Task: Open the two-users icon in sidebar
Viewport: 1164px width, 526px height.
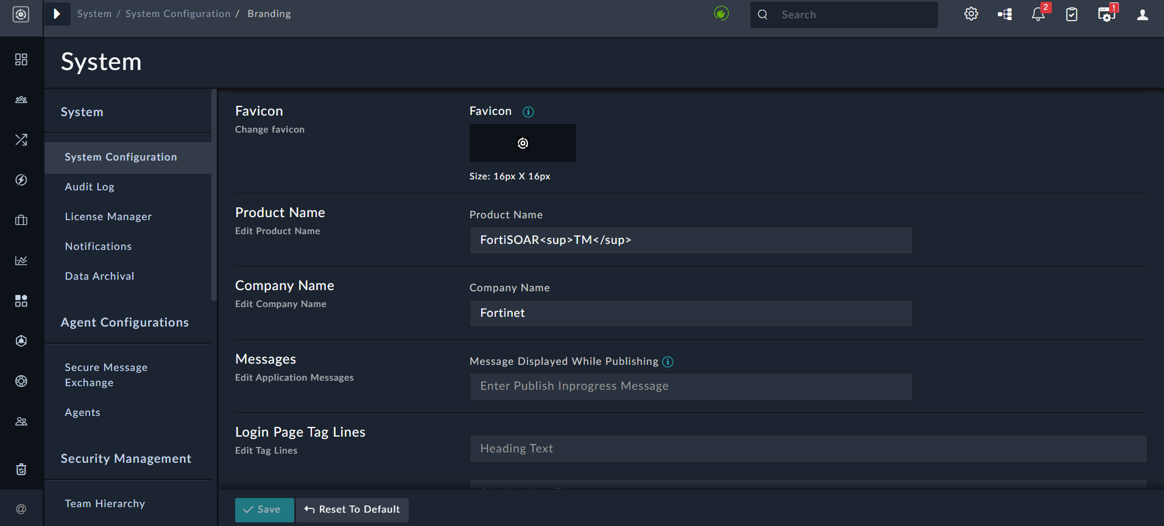Action: tap(21, 421)
